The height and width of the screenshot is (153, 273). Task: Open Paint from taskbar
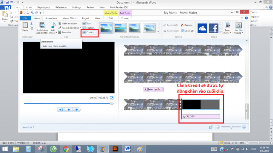coord(140,149)
